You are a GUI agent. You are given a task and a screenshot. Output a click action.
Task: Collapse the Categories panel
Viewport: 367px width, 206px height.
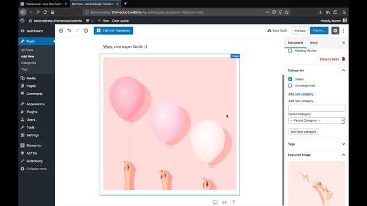pyautogui.click(x=343, y=70)
